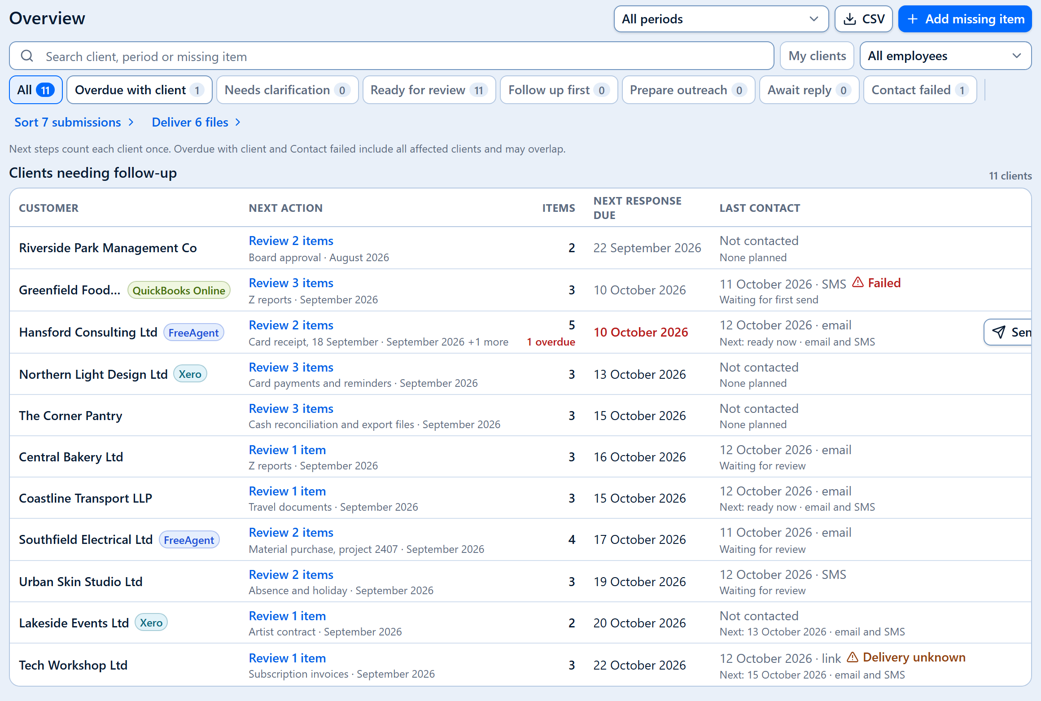Open the All periods dropdown
The width and height of the screenshot is (1041, 701).
[721, 19]
